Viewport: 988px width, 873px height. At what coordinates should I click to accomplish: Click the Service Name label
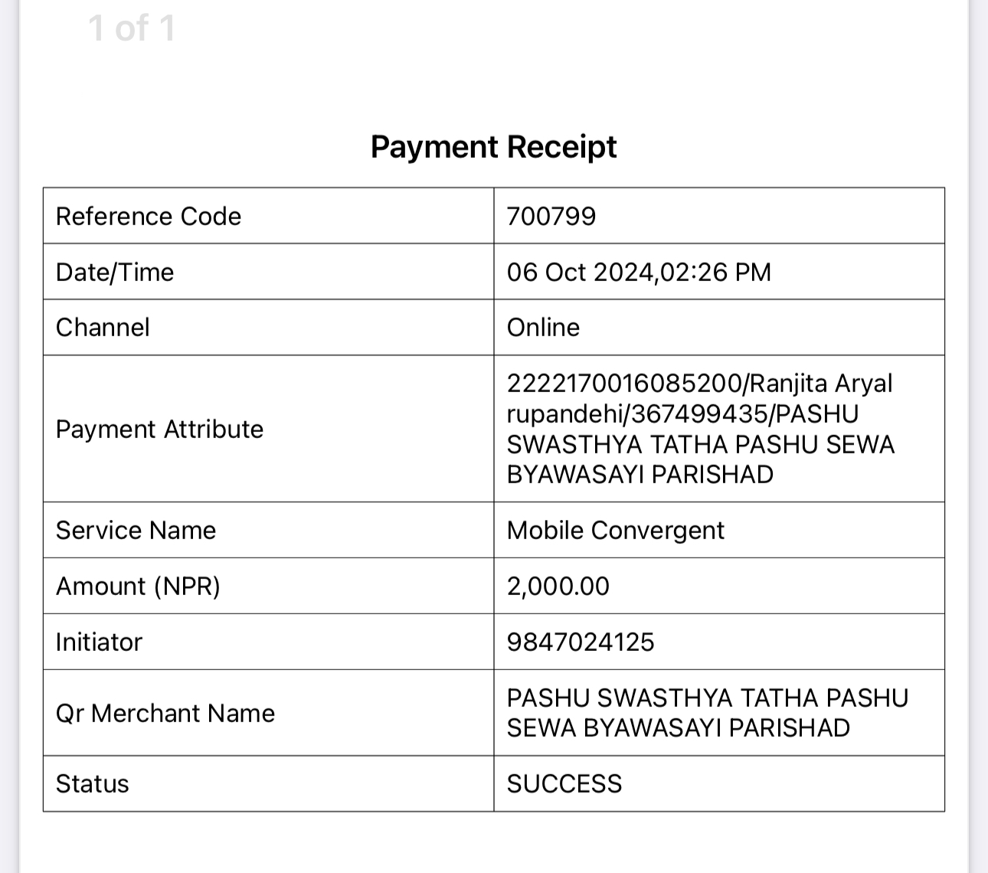point(136,530)
